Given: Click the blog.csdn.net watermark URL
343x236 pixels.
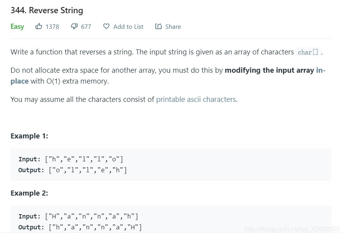Looking at the screenshot, I should [x=292, y=229].
